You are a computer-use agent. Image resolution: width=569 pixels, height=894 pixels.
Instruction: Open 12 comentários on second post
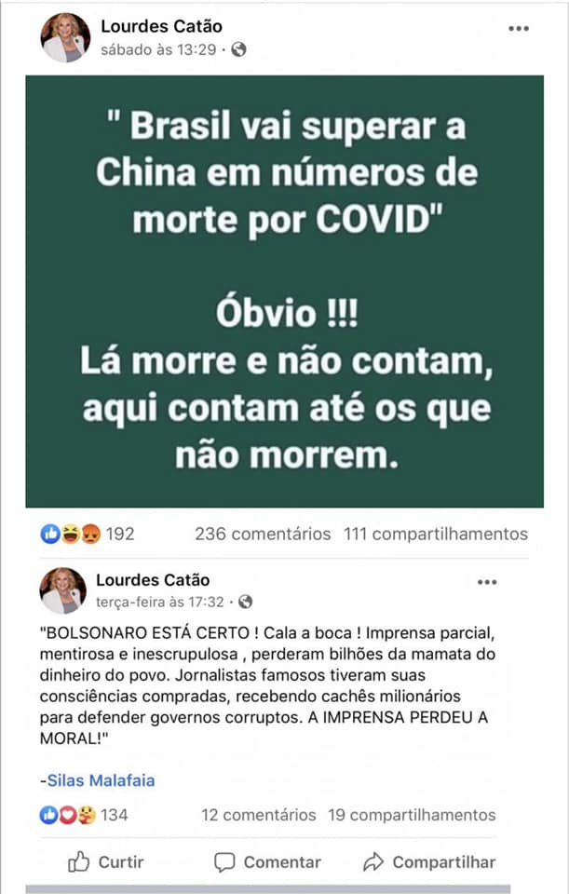[x=258, y=816]
